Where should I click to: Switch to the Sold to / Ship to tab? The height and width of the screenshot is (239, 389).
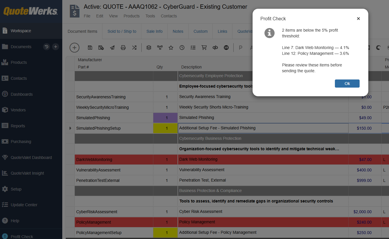[122, 31]
